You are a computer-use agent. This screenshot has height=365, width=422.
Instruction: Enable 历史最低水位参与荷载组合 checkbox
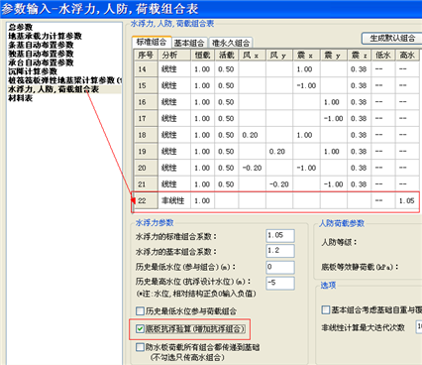click(140, 311)
